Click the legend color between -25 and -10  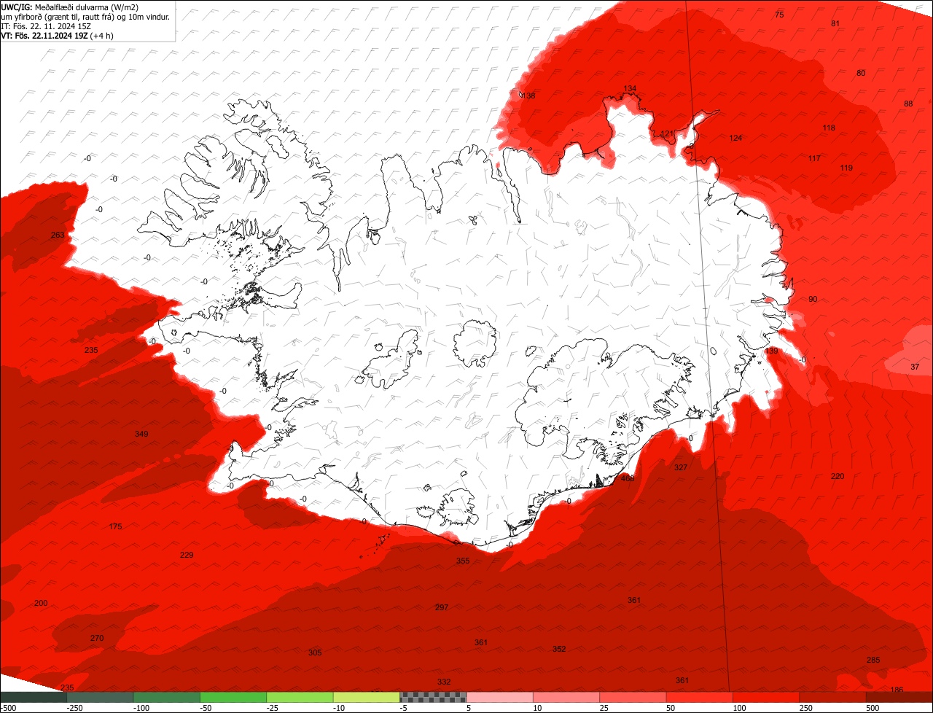[300, 697]
